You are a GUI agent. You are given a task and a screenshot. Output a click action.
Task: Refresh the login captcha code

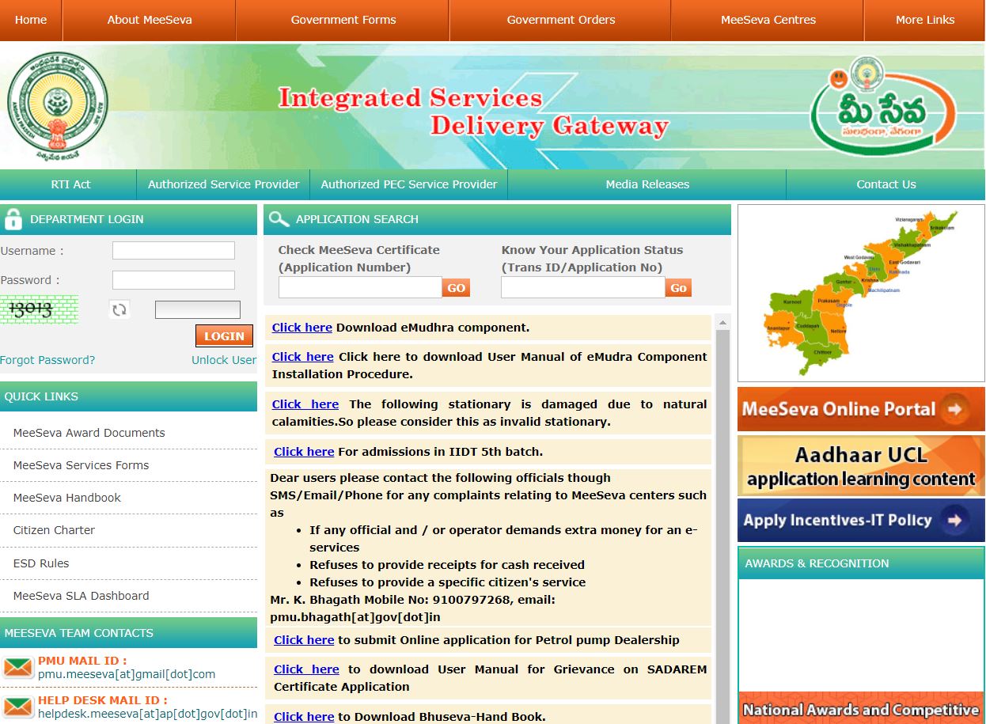coord(119,309)
